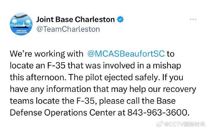Open the Joint Base Charleston profile avatar

pos(21,24)
